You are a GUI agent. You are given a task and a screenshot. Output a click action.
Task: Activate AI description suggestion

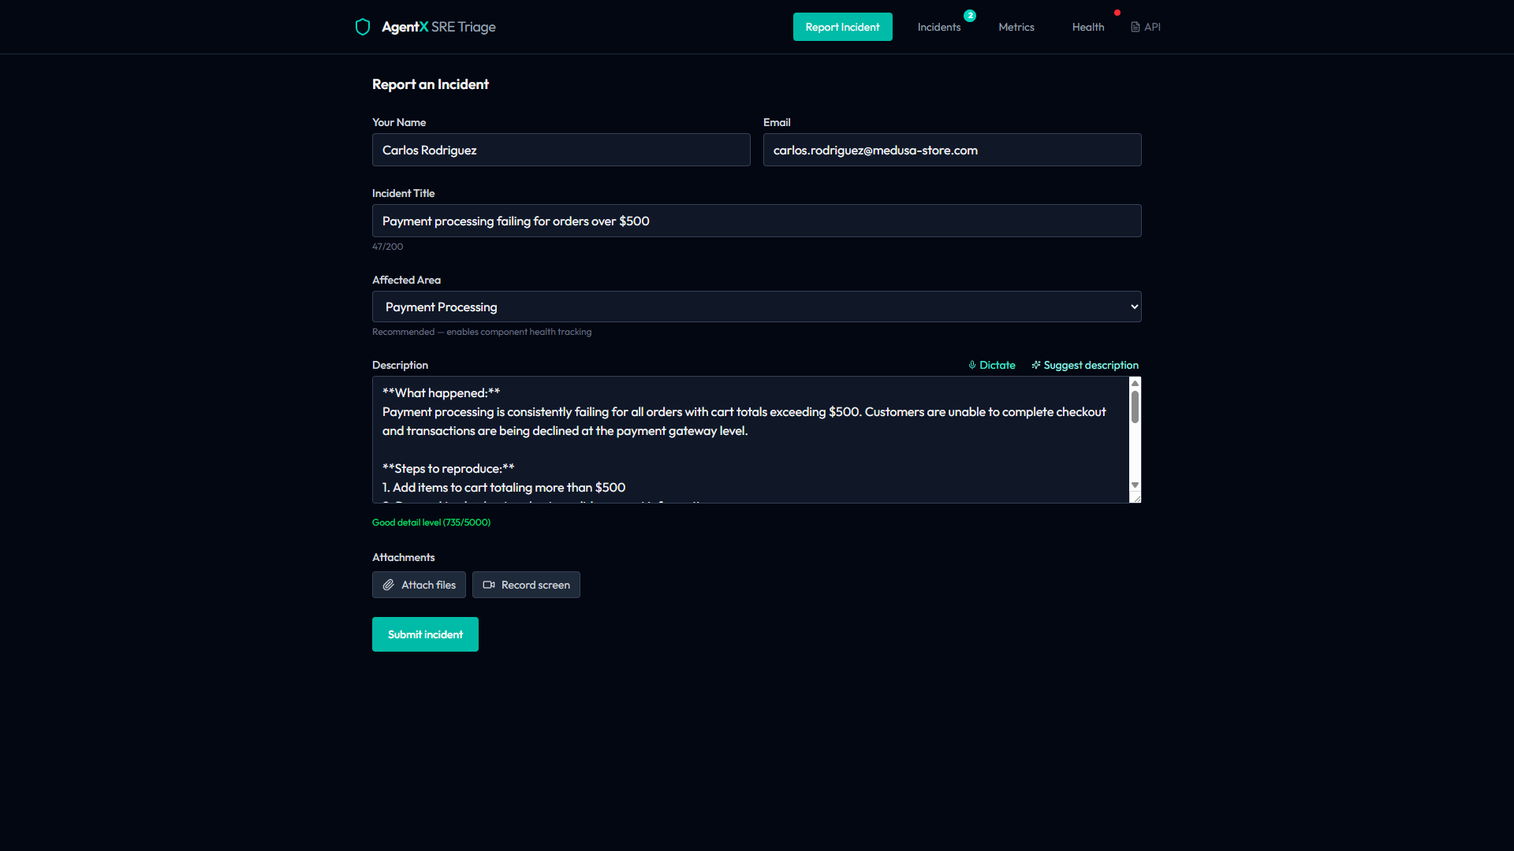[1085, 365]
